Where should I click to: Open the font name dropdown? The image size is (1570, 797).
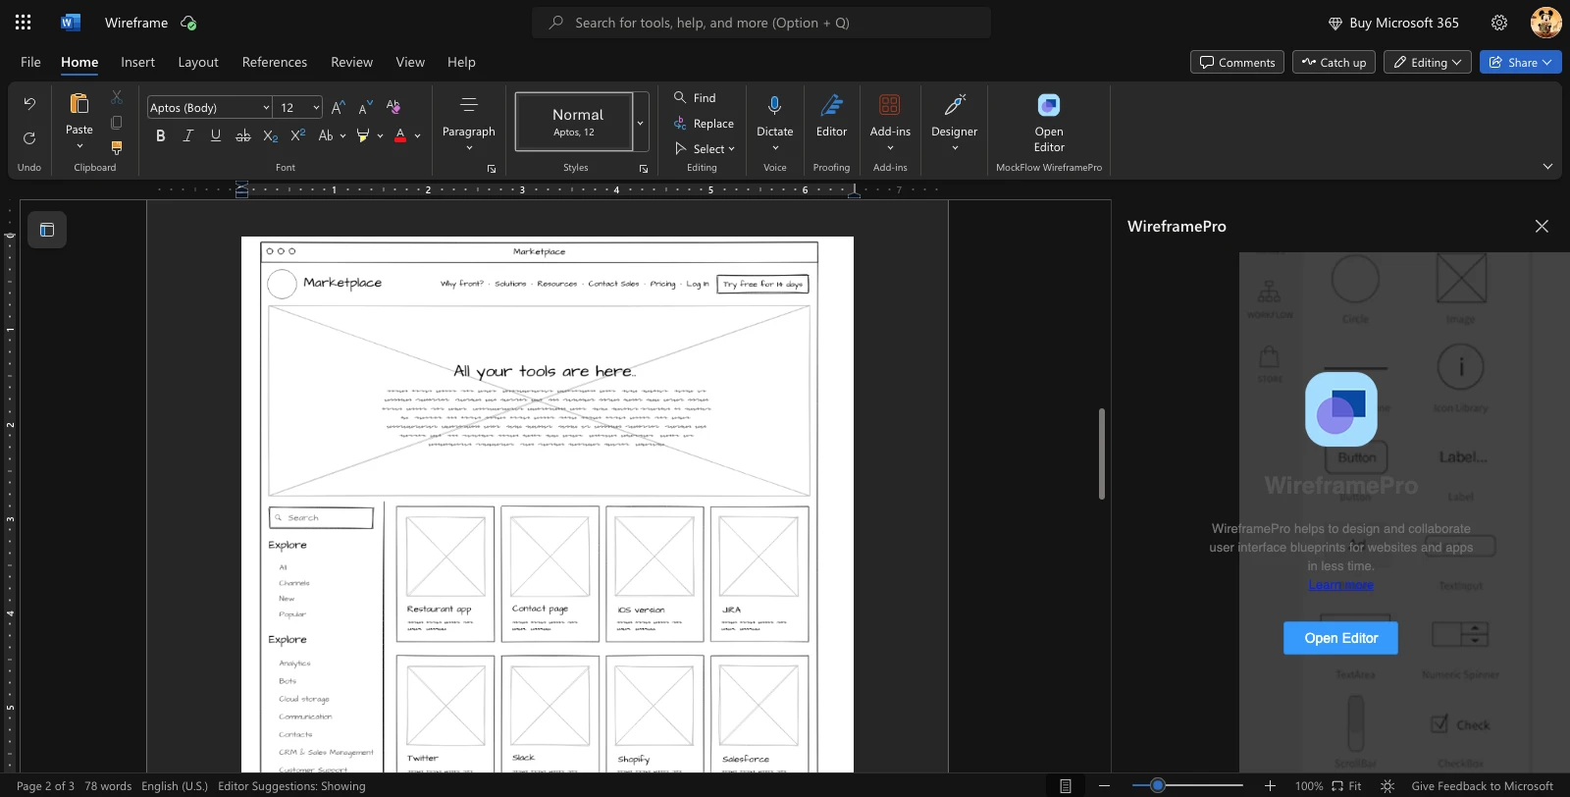(x=266, y=107)
